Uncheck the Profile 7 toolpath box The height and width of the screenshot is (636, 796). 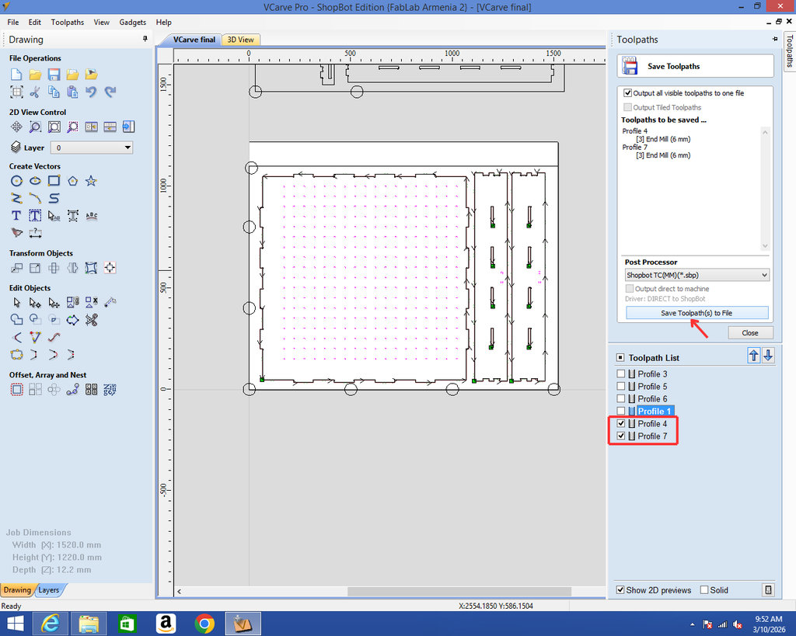click(x=620, y=436)
